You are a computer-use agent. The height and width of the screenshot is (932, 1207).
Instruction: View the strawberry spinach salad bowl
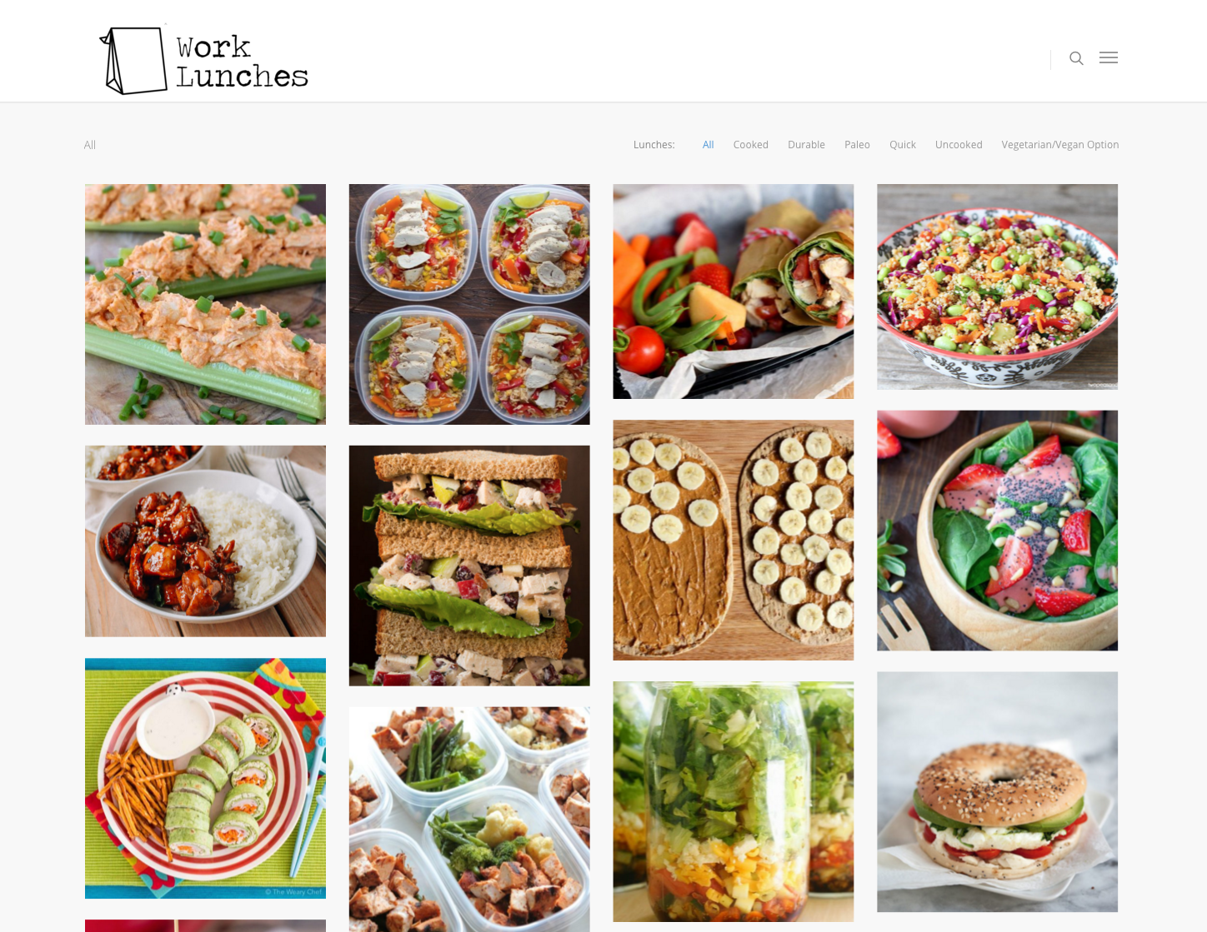(x=997, y=531)
